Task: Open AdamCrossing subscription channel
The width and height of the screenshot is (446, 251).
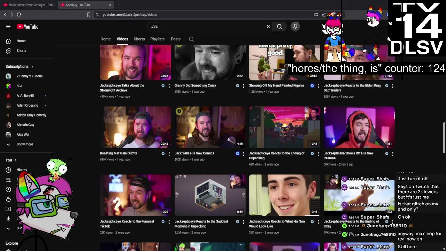Action: pyautogui.click(x=28, y=106)
